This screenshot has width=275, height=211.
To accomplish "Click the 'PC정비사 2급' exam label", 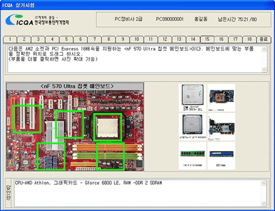I will pyautogui.click(x=128, y=19).
